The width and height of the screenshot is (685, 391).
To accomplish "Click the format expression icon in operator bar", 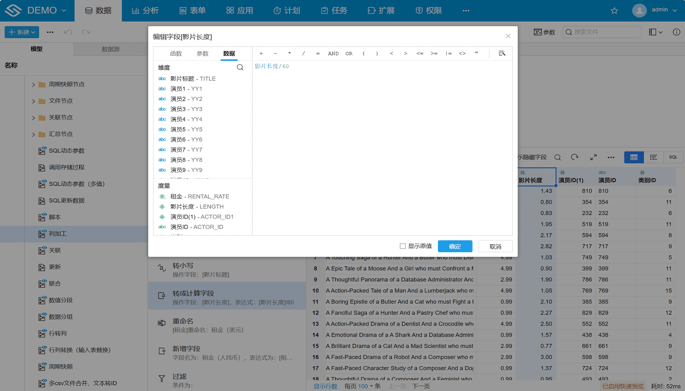I will (502, 53).
